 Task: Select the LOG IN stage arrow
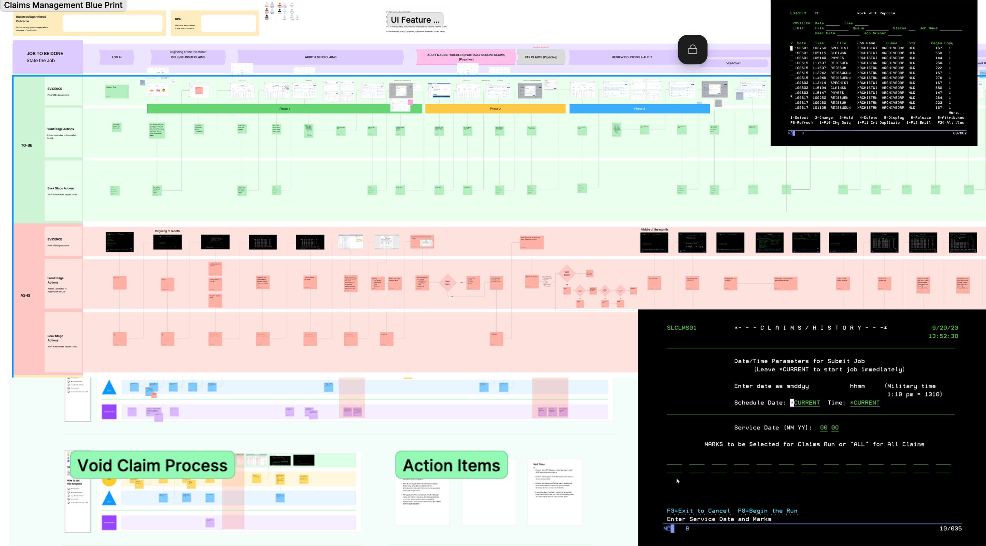click(116, 57)
